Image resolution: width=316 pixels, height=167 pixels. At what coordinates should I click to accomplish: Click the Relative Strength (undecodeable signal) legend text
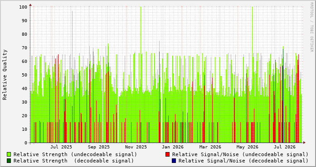point(75,154)
